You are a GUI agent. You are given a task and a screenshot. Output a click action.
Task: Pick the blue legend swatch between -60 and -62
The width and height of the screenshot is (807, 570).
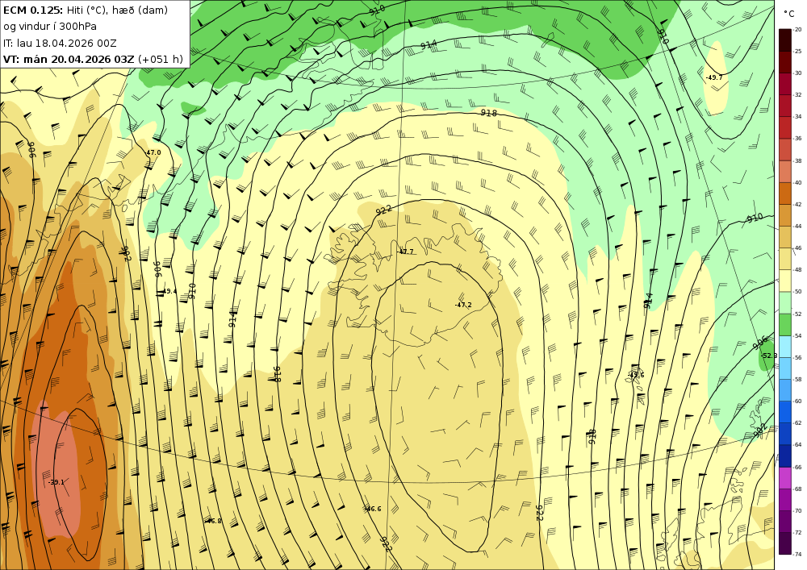785,412
